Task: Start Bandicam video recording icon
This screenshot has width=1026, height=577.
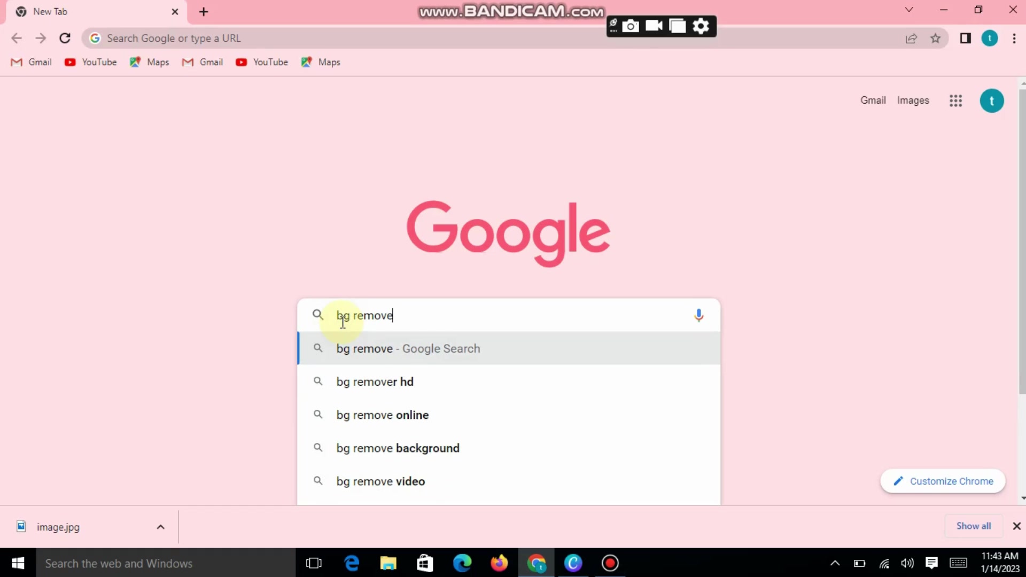Action: [654, 26]
